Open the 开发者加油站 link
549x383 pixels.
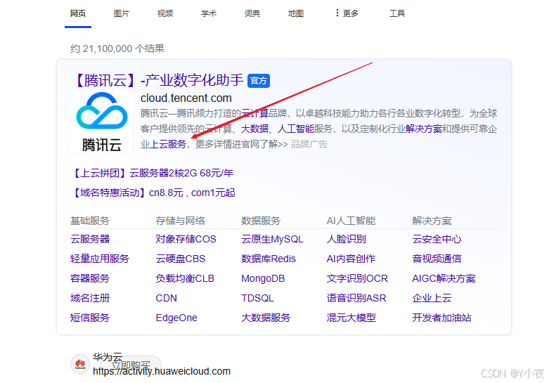441,317
